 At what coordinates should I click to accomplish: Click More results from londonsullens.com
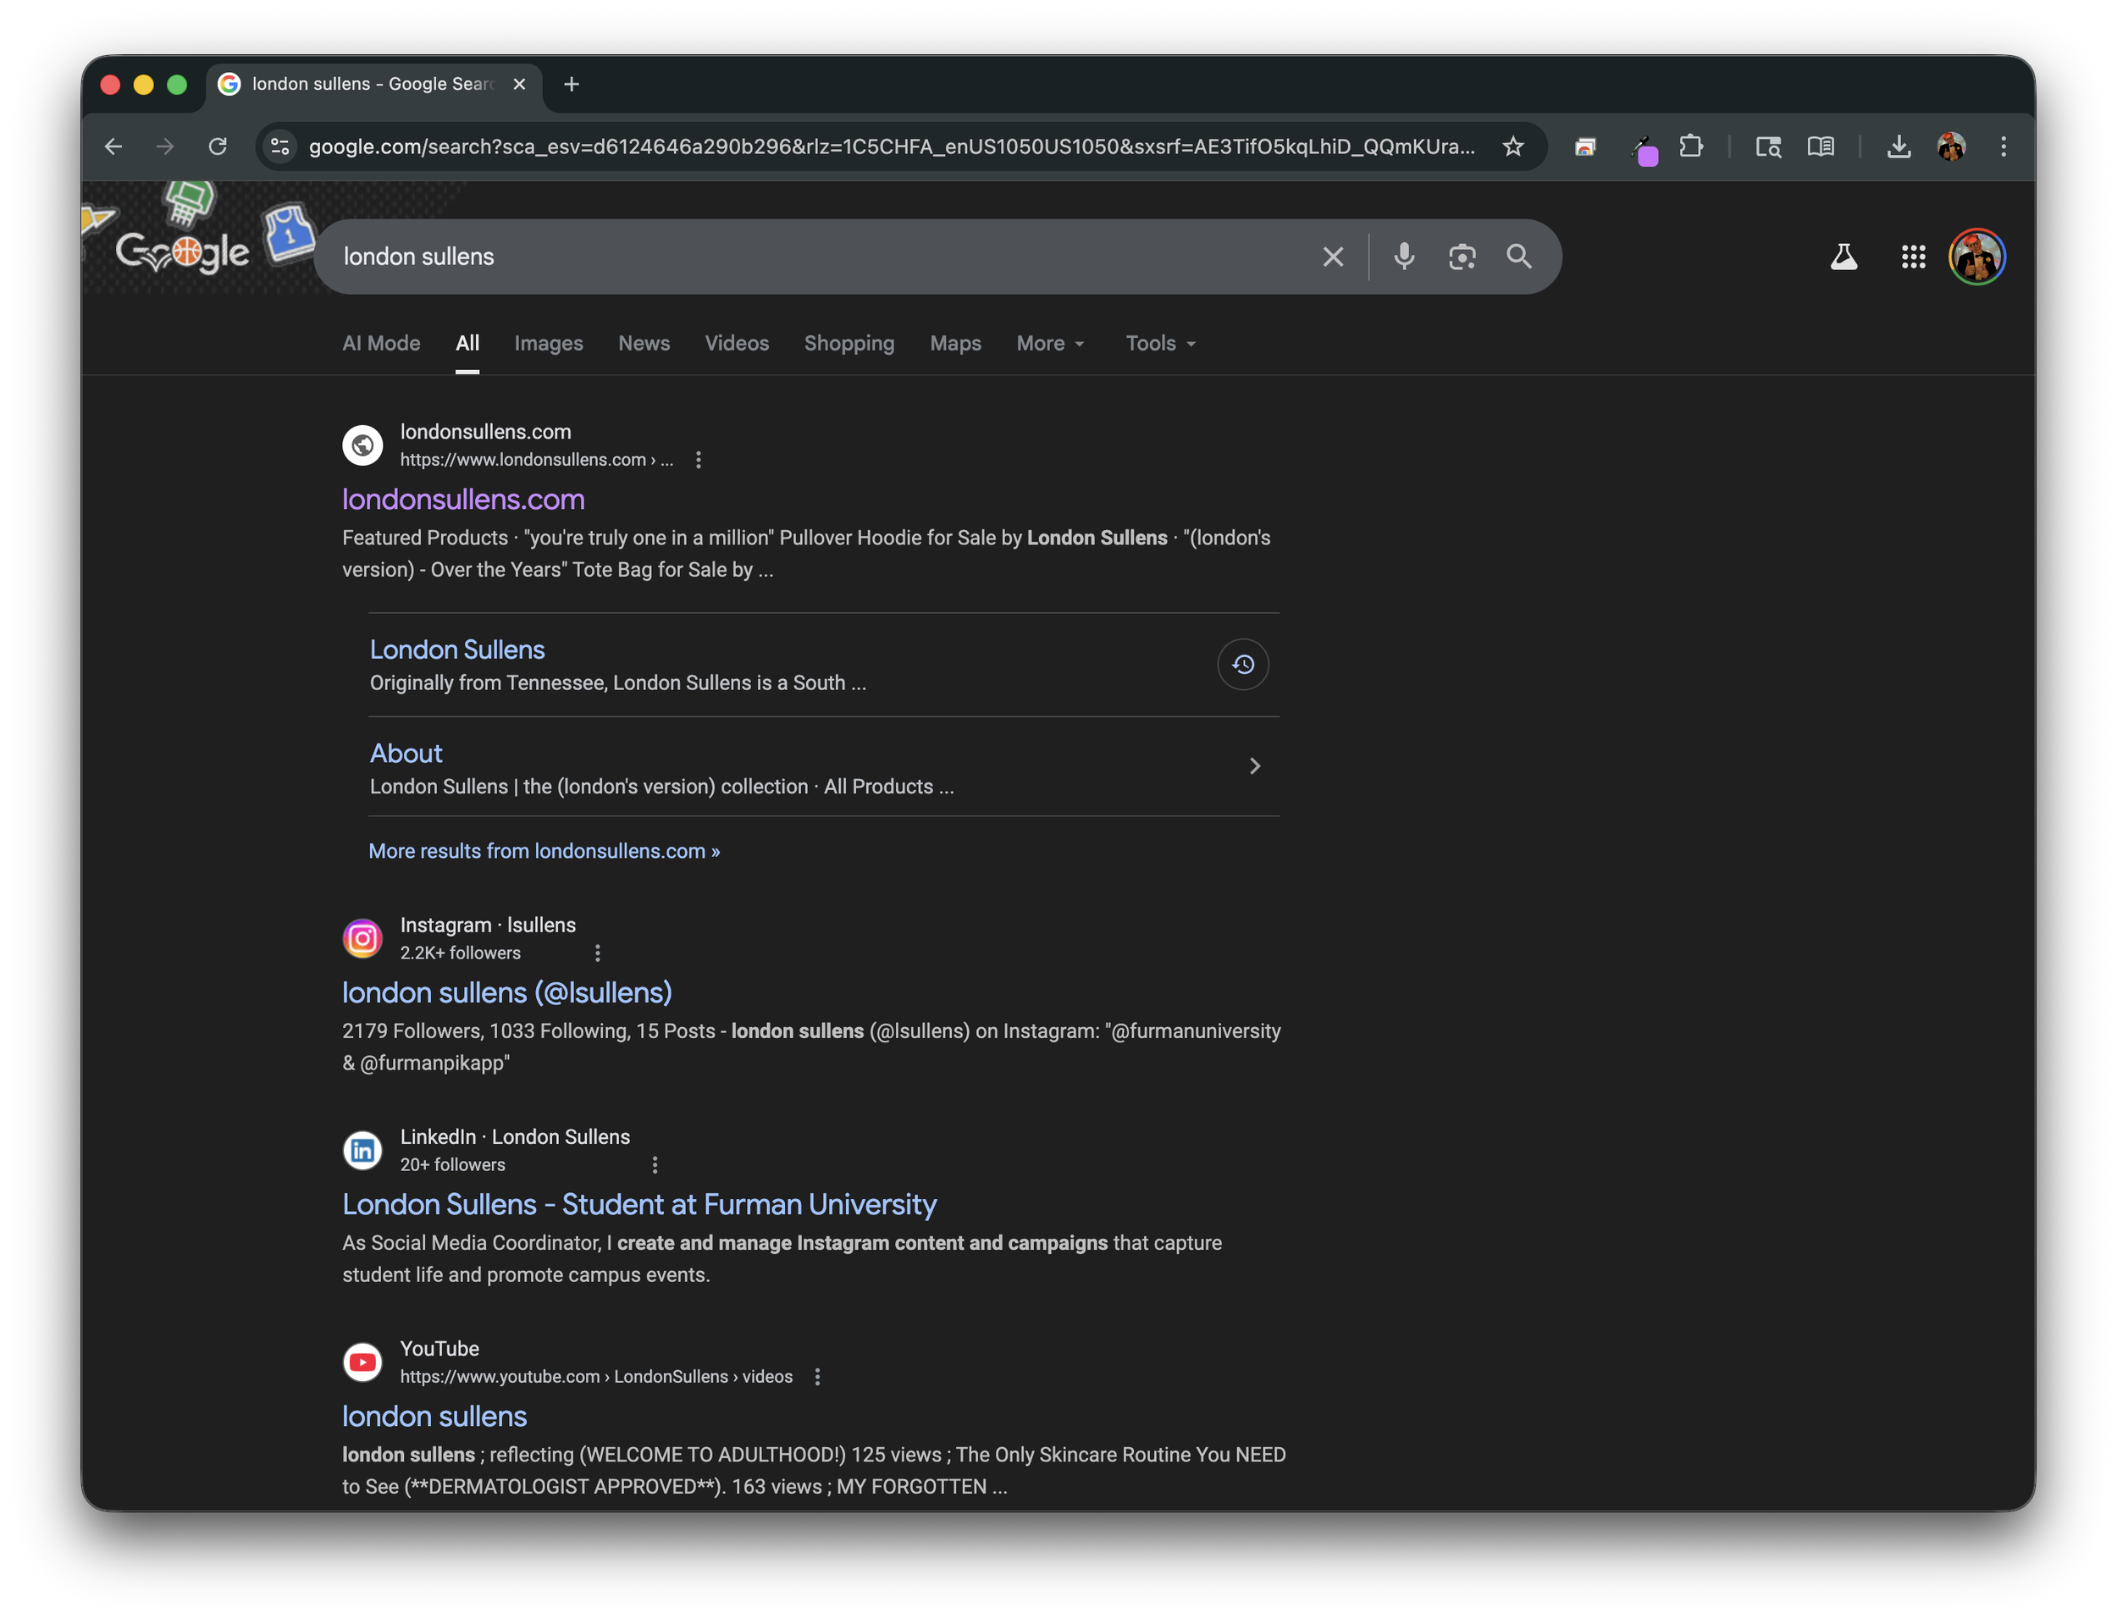(x=544, y=851)
